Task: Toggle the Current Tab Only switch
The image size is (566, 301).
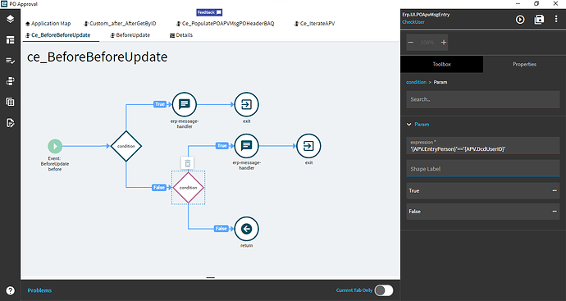Action: (384, 290)
